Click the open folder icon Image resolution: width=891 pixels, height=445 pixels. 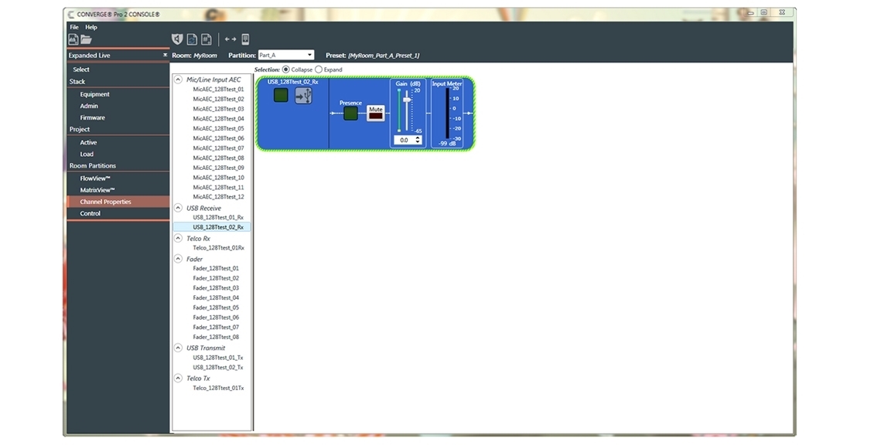86,39
